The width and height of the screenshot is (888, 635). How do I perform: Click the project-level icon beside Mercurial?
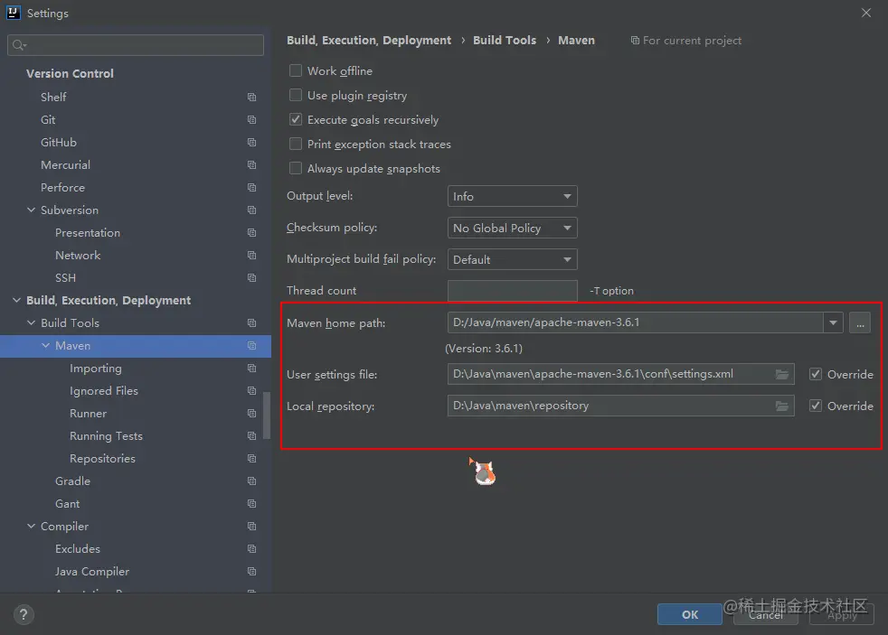[x=252, y=165]
